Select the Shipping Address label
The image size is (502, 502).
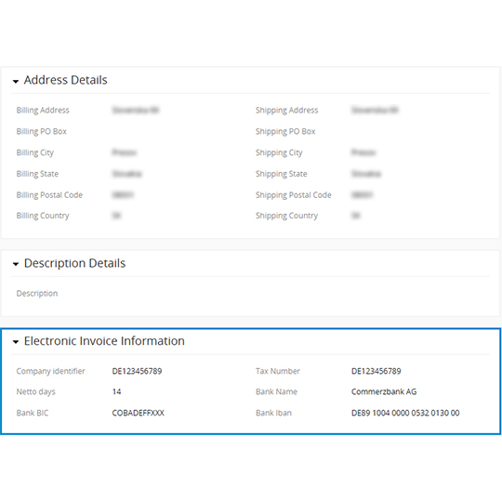[x=287, y=110]
